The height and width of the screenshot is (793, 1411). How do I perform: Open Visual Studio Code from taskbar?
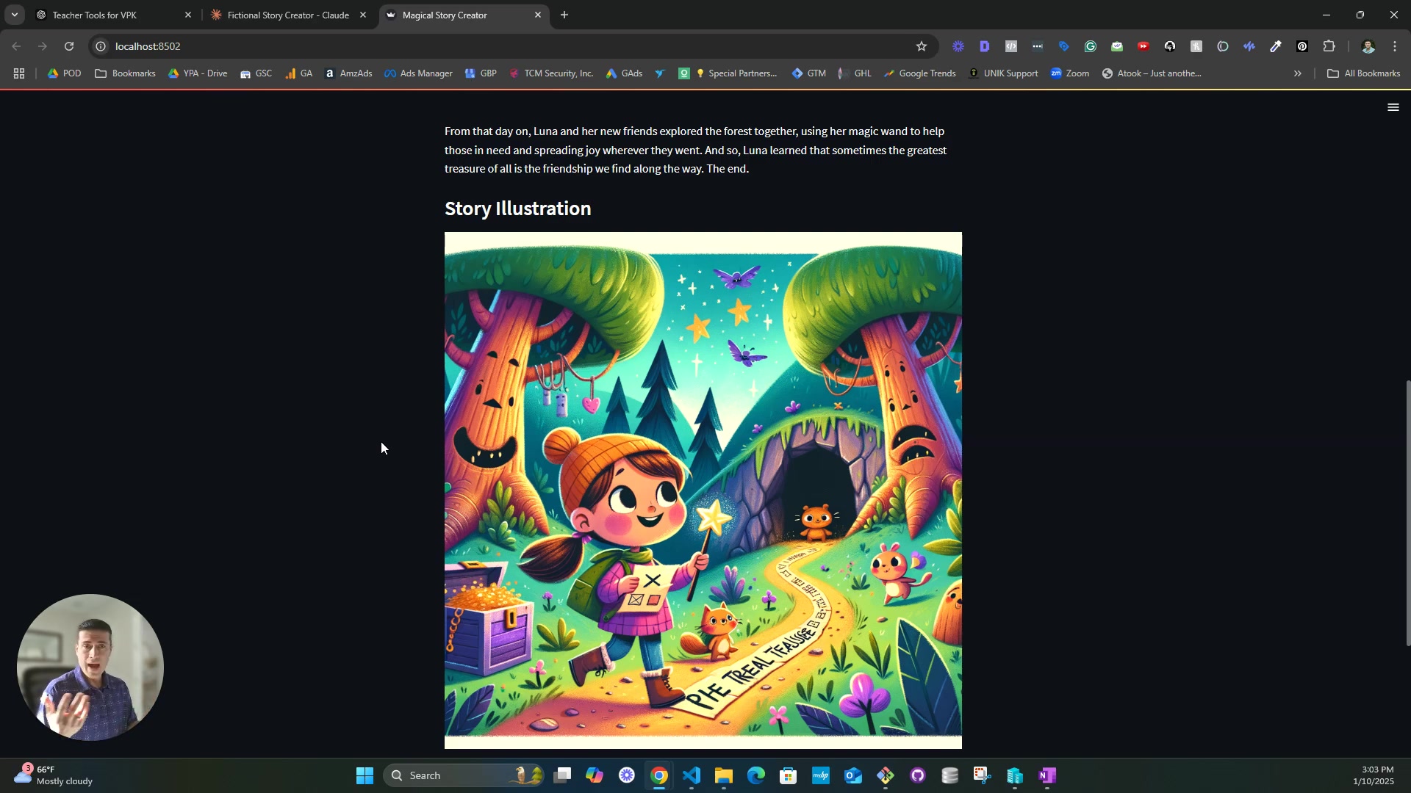tap(692, 775)
